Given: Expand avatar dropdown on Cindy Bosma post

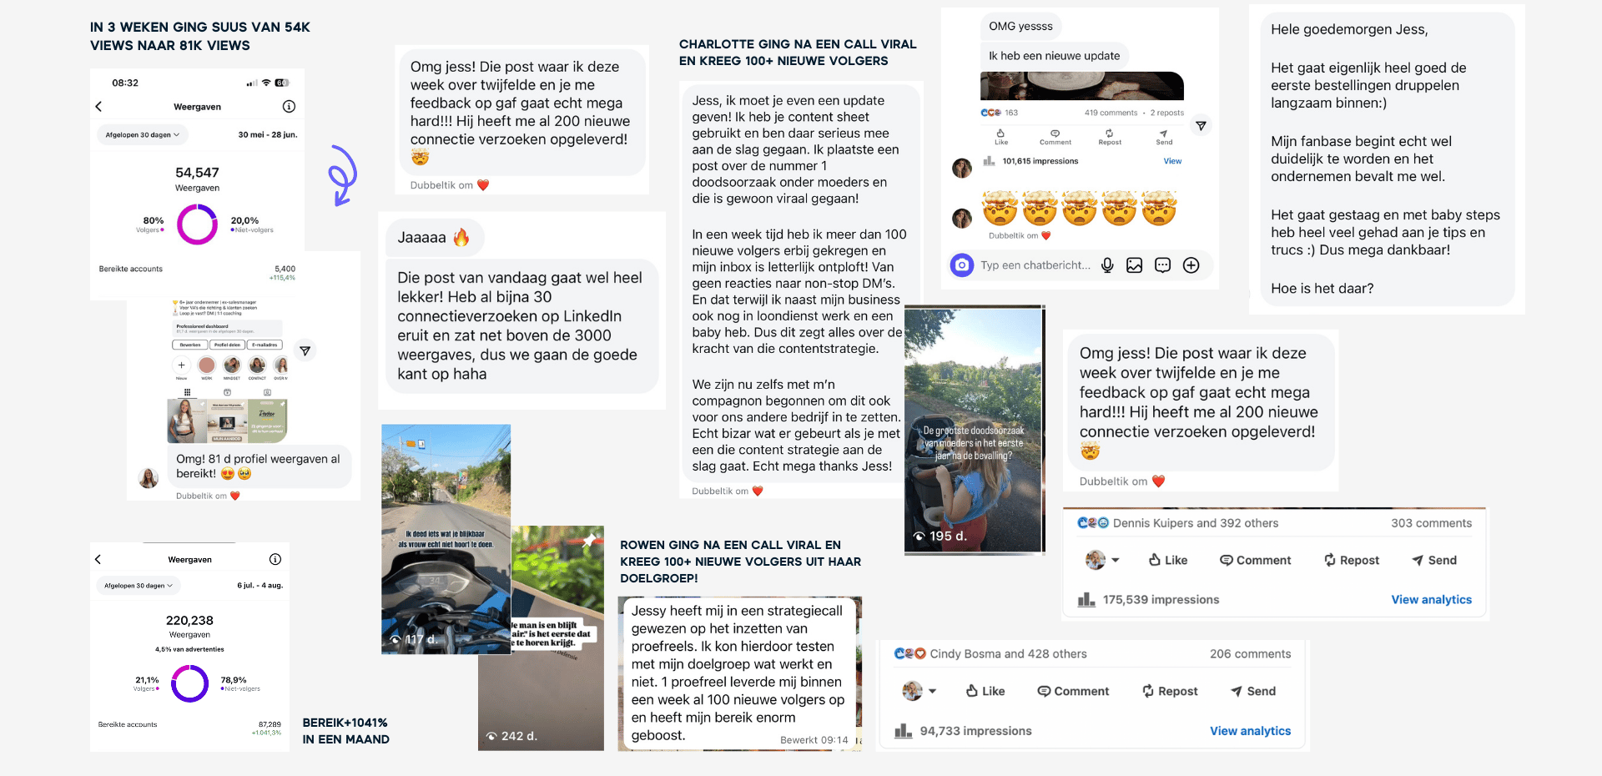Looking at the screenshot, I should (x=919, y=691).
